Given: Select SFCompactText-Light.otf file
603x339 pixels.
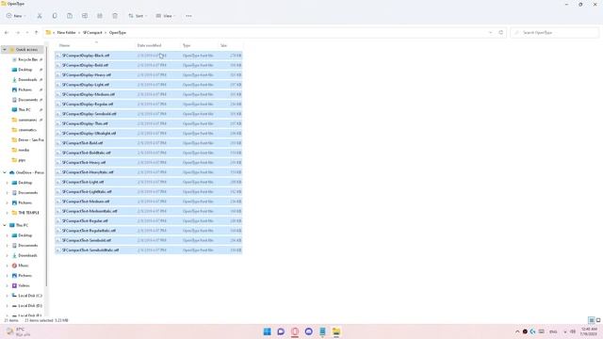Looking at the screenshot, I should 149,182.
